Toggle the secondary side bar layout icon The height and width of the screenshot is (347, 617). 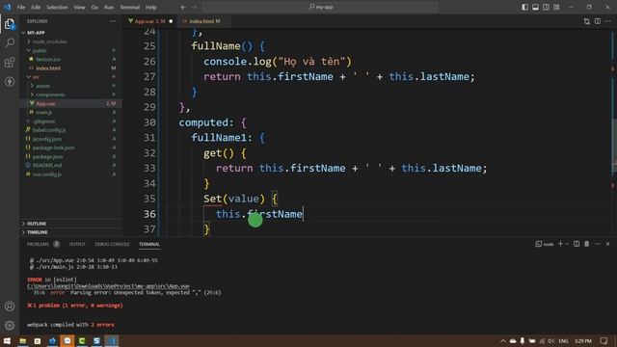coord(547,7)
